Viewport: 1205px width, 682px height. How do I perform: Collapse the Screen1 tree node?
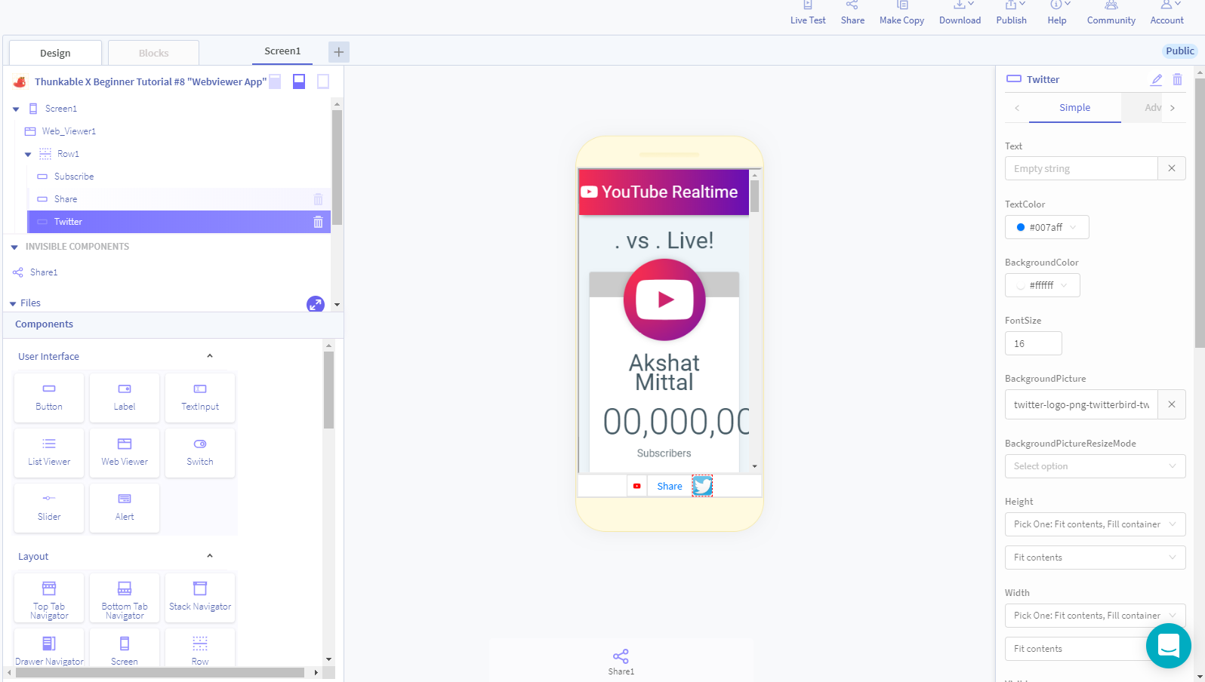coord(16,109)
